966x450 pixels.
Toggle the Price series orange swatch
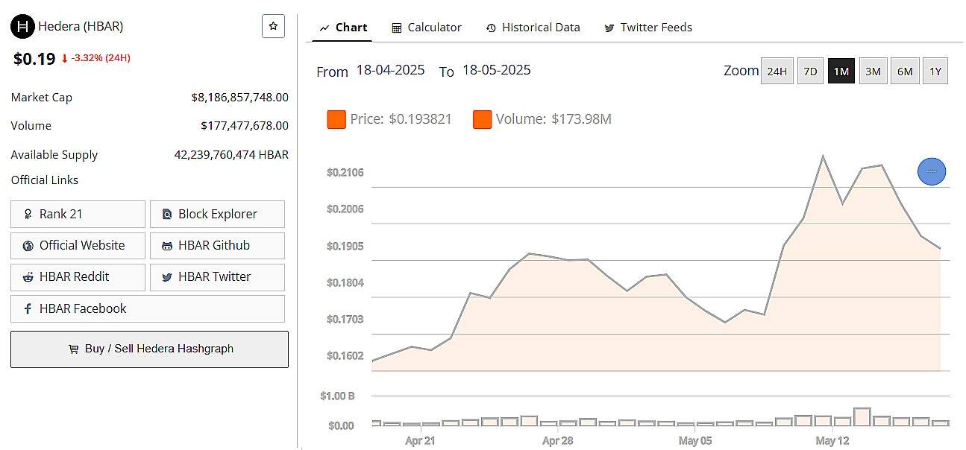coord(336,119)
